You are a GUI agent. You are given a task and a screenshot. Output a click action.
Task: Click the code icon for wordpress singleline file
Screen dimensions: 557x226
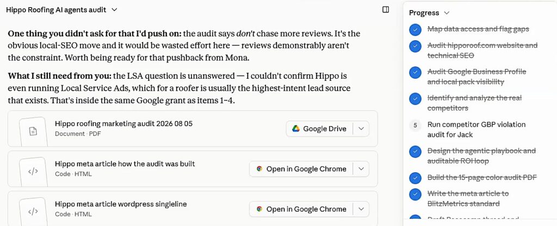click(33, 211)
